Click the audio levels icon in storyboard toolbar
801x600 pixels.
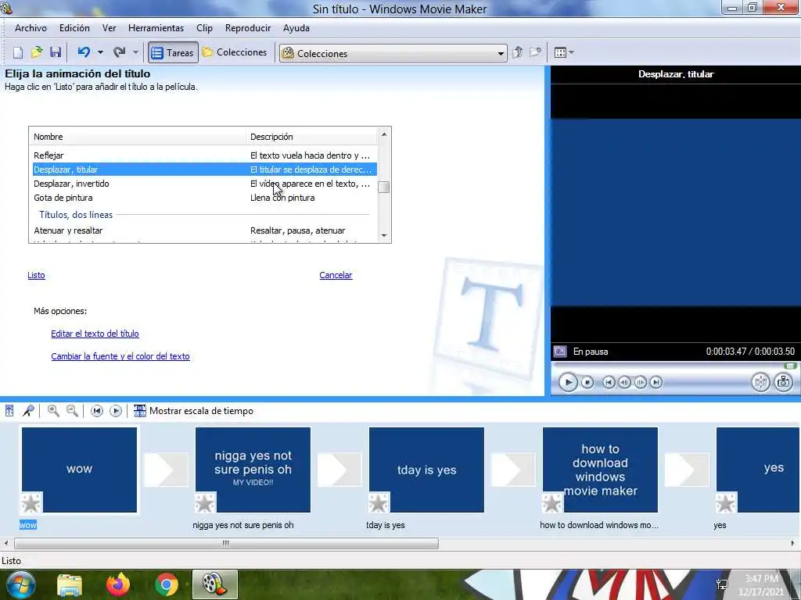[9, 411]
